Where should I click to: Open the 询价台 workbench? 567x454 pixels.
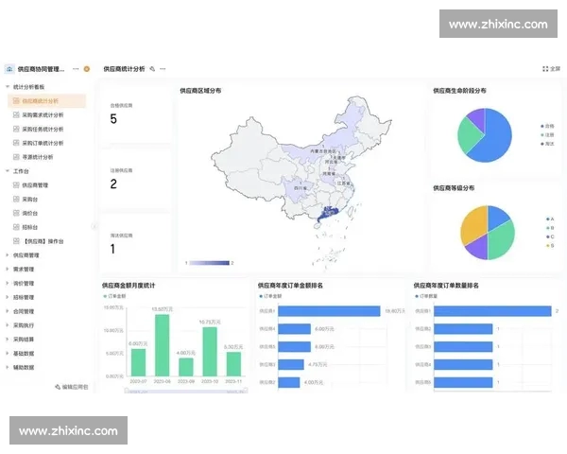[30, 213]
